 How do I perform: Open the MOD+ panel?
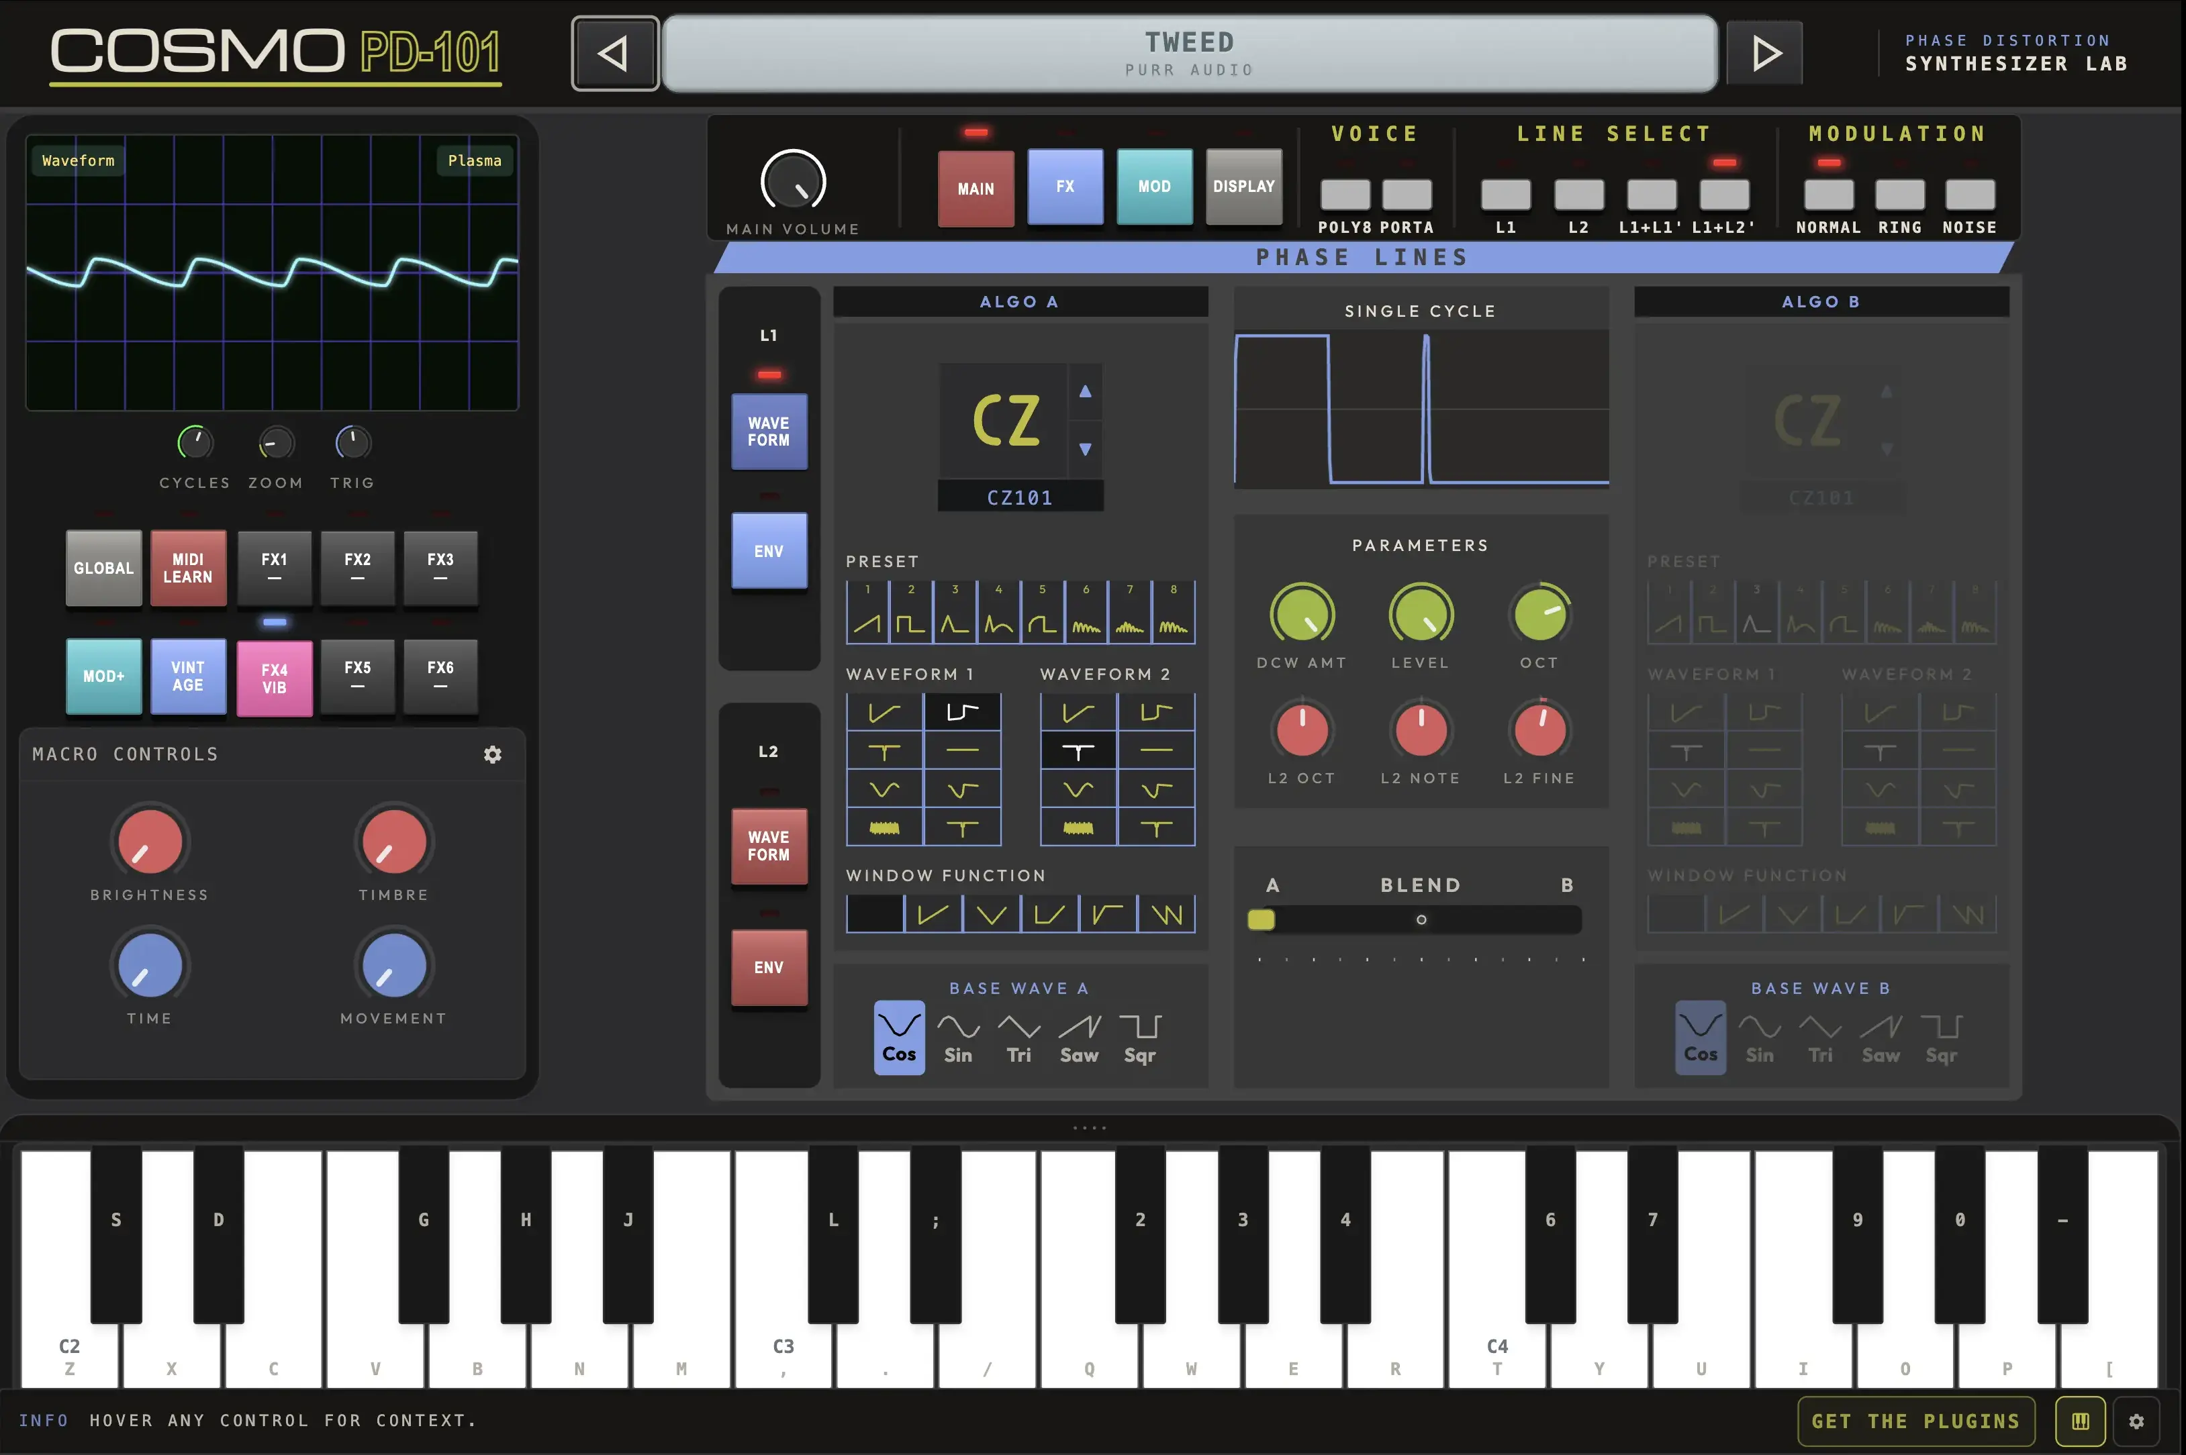click(104, 676)
